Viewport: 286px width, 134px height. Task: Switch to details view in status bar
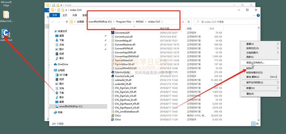click(253, 124)
